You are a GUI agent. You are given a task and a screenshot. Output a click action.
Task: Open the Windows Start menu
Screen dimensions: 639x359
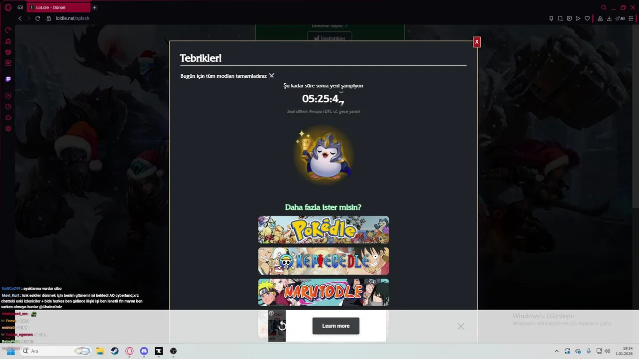[10, 351]
